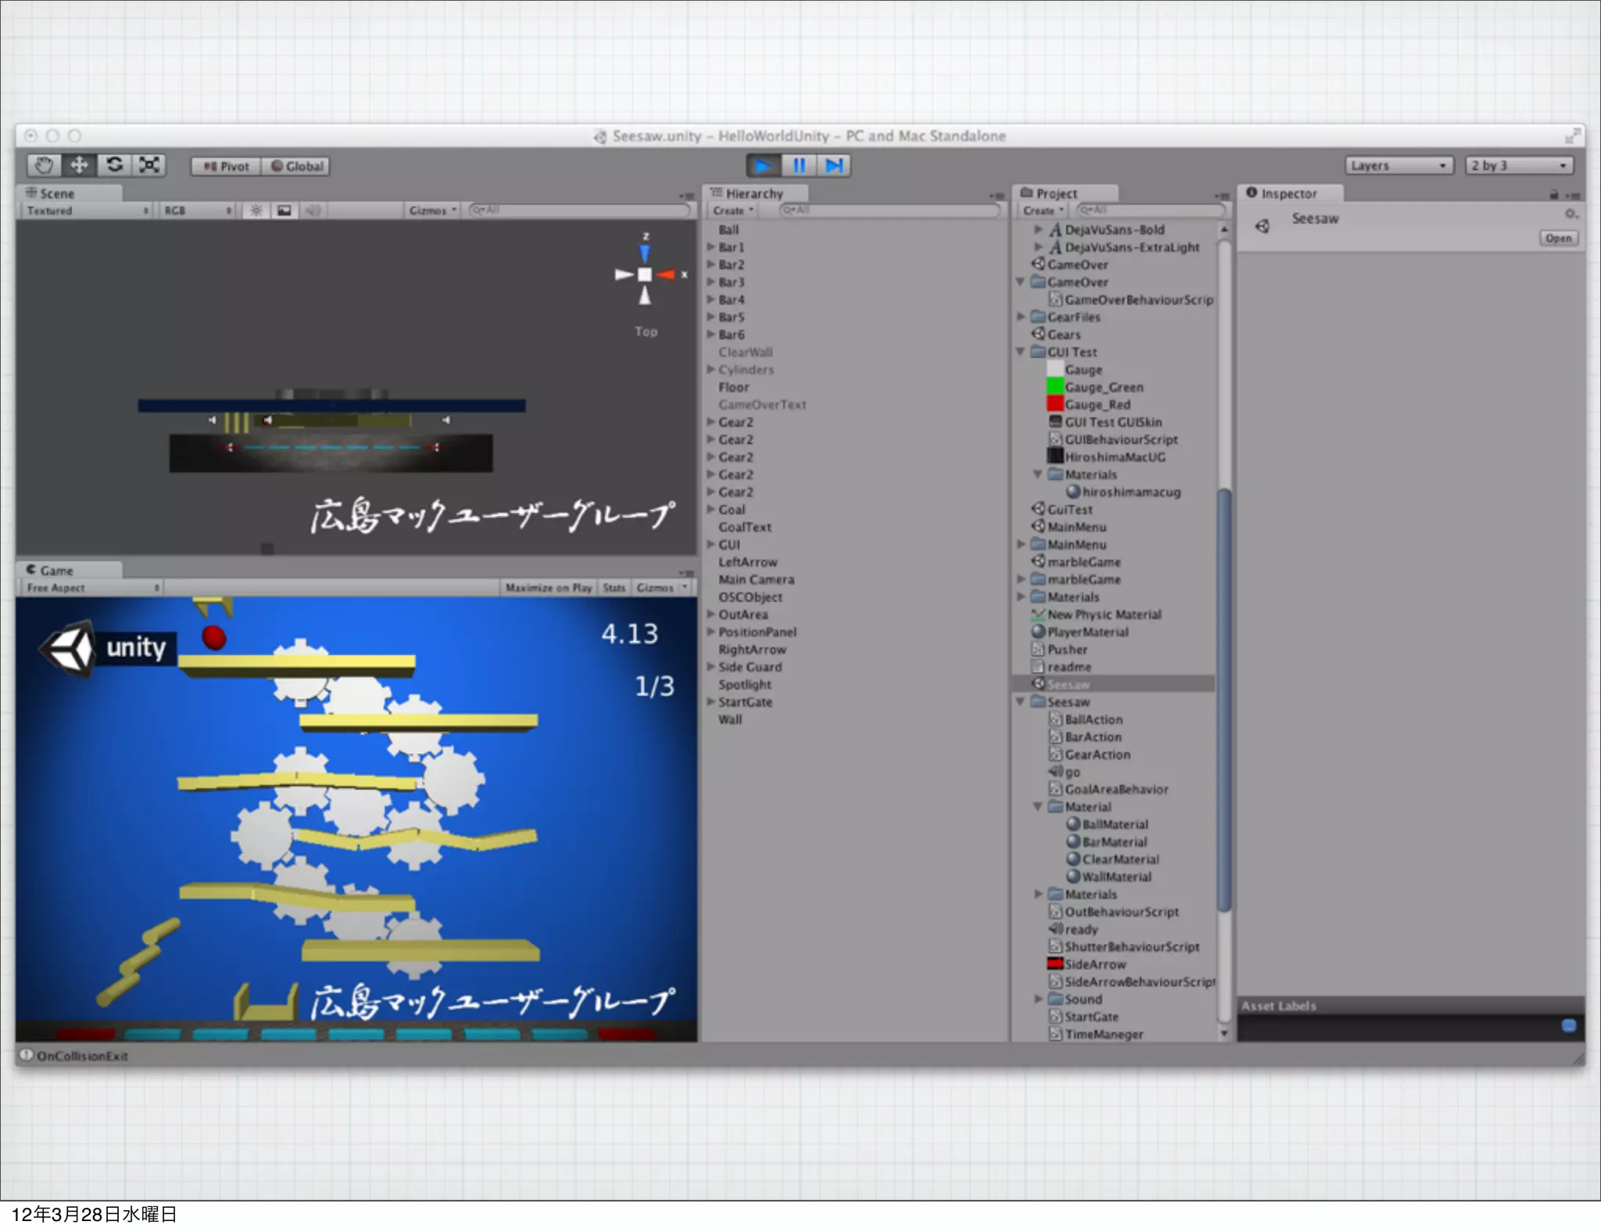
Task: Collapse the GUI Test folder
Action: click(x=1020, y=353)
